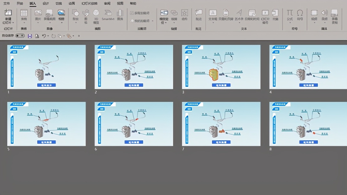Click the Object icon
The height and width of the screenshot is (195, 347).
pos(275,13)
